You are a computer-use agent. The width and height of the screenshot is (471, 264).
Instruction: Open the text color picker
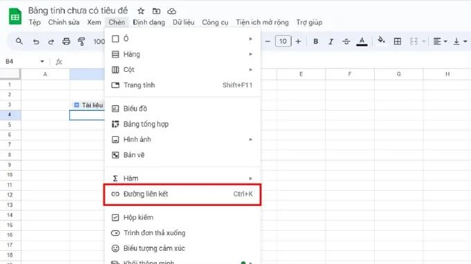pyautogui.click(x=362, y=41)
